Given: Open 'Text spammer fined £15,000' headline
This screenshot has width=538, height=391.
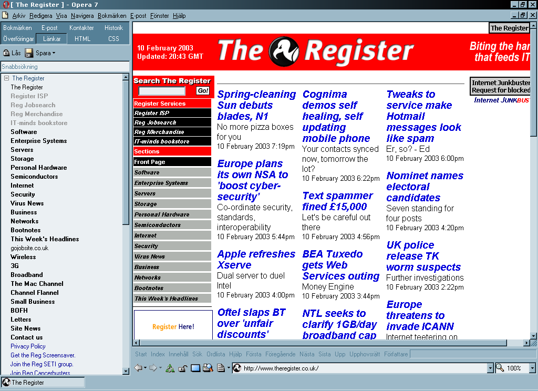Looking at the screenshot, I should pos(337,201).
